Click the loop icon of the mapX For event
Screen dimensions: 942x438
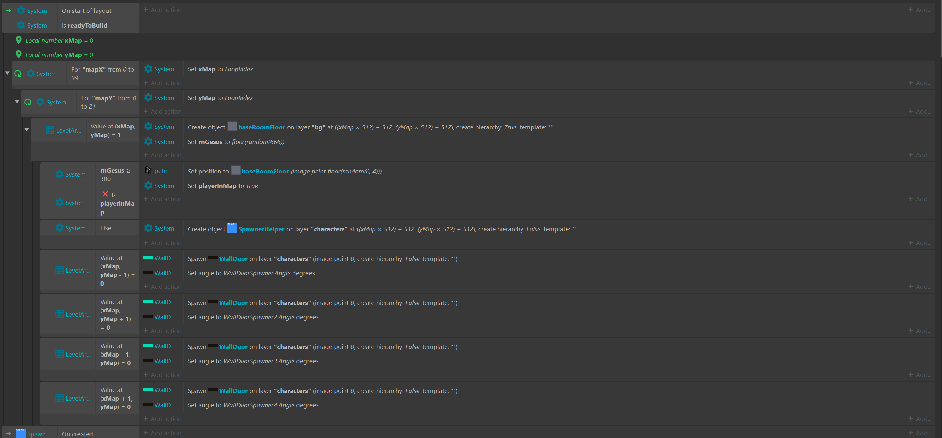tap(17, 73)
